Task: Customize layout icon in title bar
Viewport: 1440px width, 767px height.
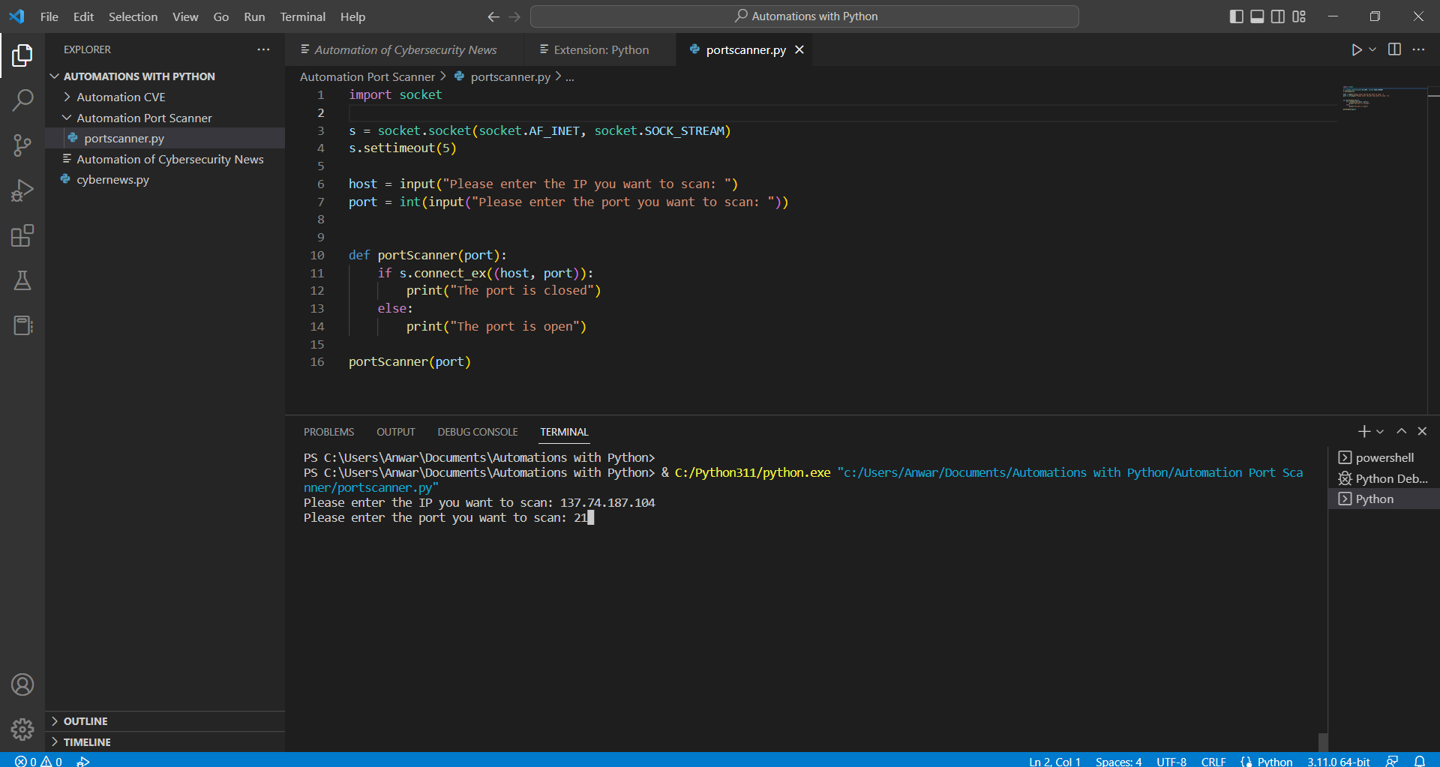Action: pos(1299,16)
